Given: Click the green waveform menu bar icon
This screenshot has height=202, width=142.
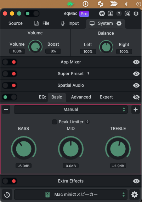Looking at the screenshot, I should (71, 4).
